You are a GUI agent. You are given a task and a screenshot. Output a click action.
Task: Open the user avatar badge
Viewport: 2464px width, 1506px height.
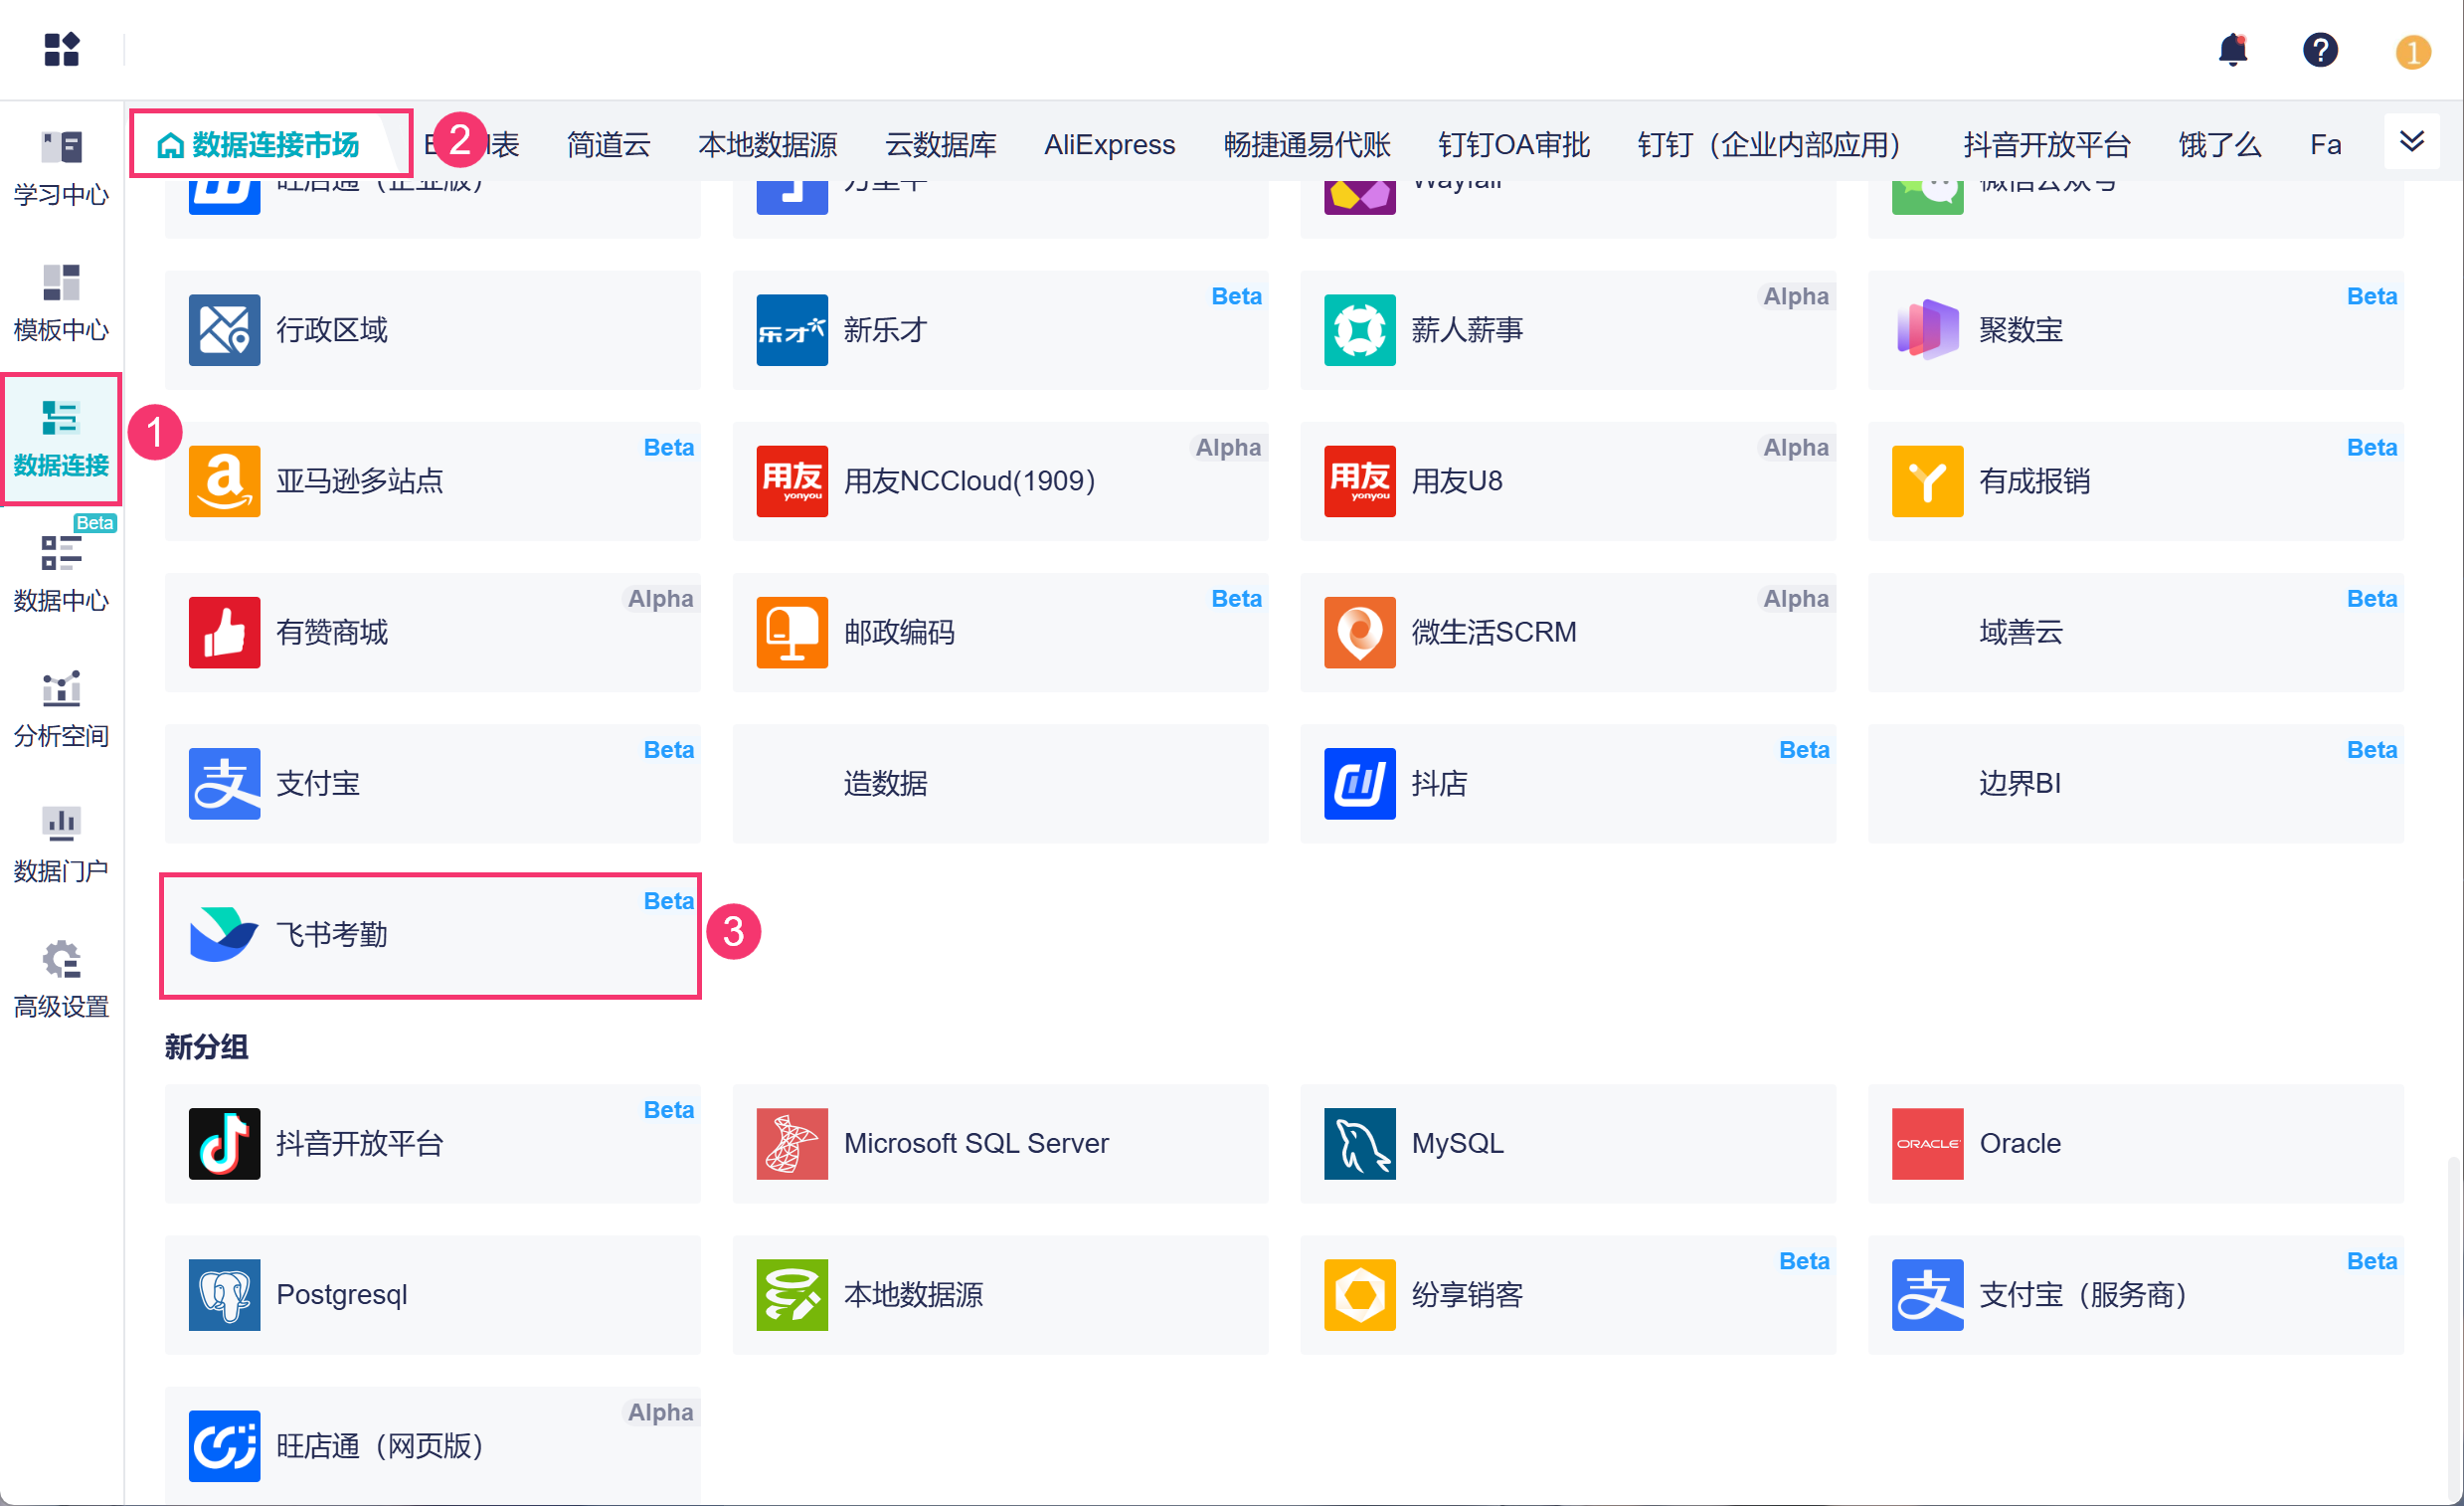click(x=2412, y=51)
